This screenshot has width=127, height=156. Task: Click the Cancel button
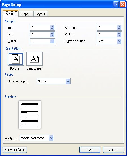coord(114,150)
